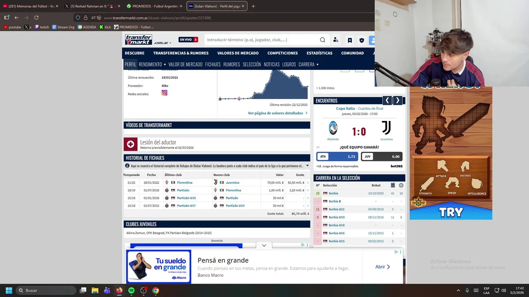Go back in browser history

click(17, 18)
